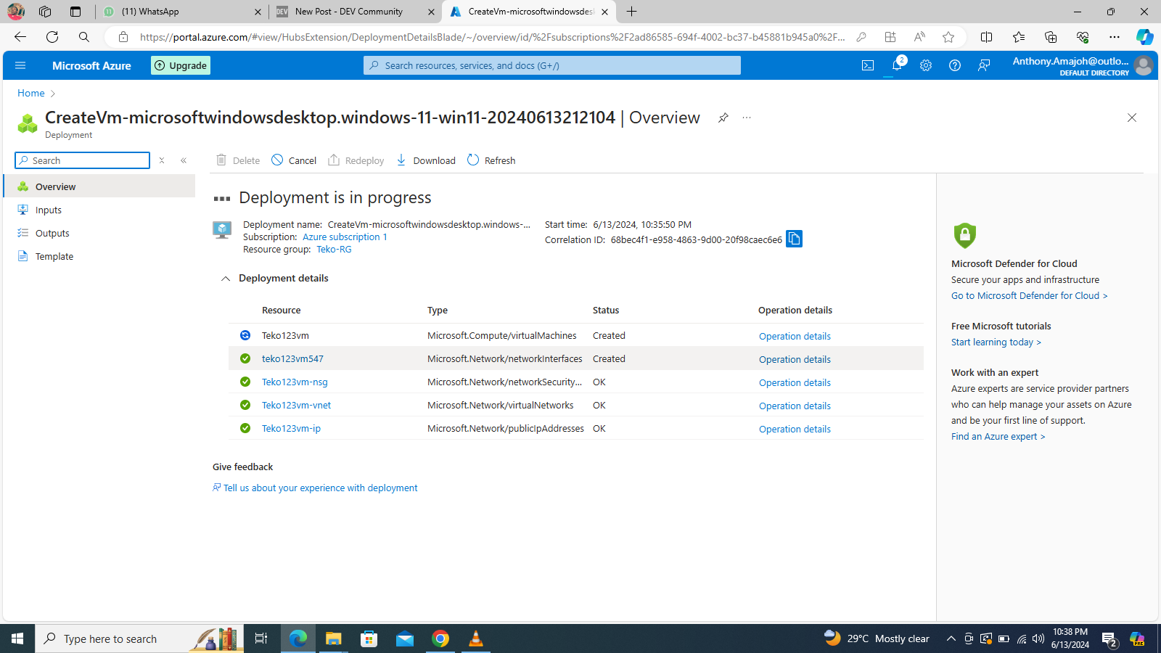Open the more options ellipsis beside Overview title

pyautogui.click(x=747, y=118)
